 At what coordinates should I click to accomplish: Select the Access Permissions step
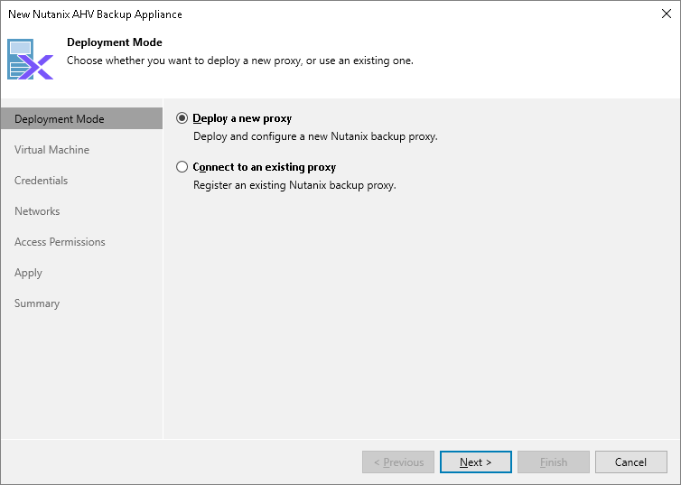coord(60,242)
